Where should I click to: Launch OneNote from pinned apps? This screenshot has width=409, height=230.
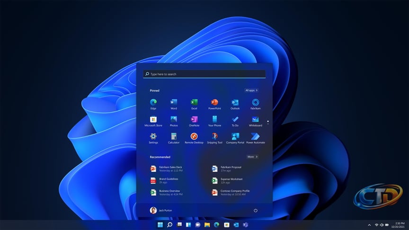point(194,121)
